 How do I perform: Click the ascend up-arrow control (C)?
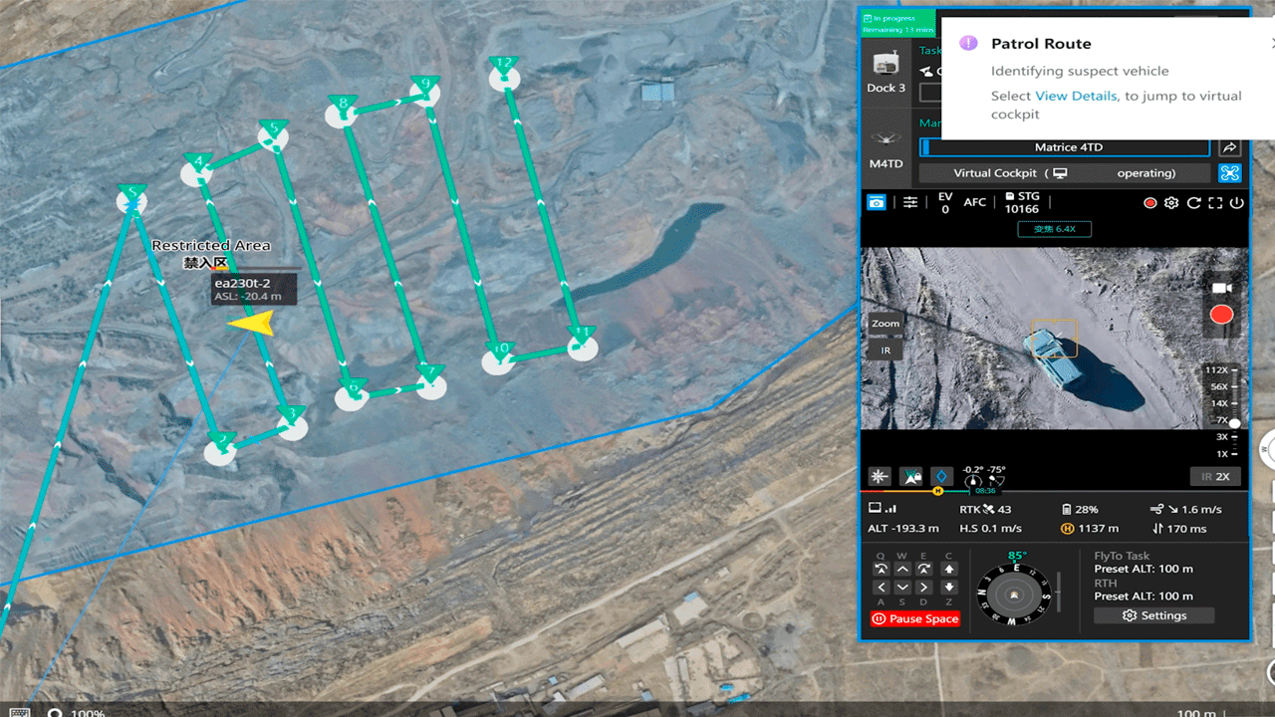point(949,569)
